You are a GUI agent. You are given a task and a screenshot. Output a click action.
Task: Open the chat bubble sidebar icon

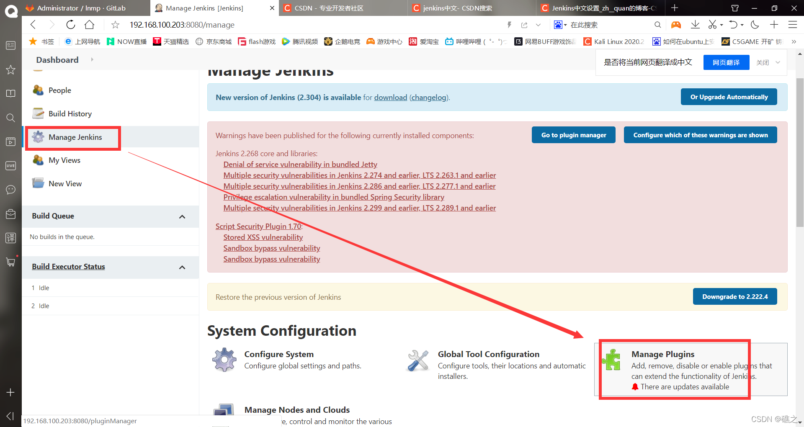[11, 190]
